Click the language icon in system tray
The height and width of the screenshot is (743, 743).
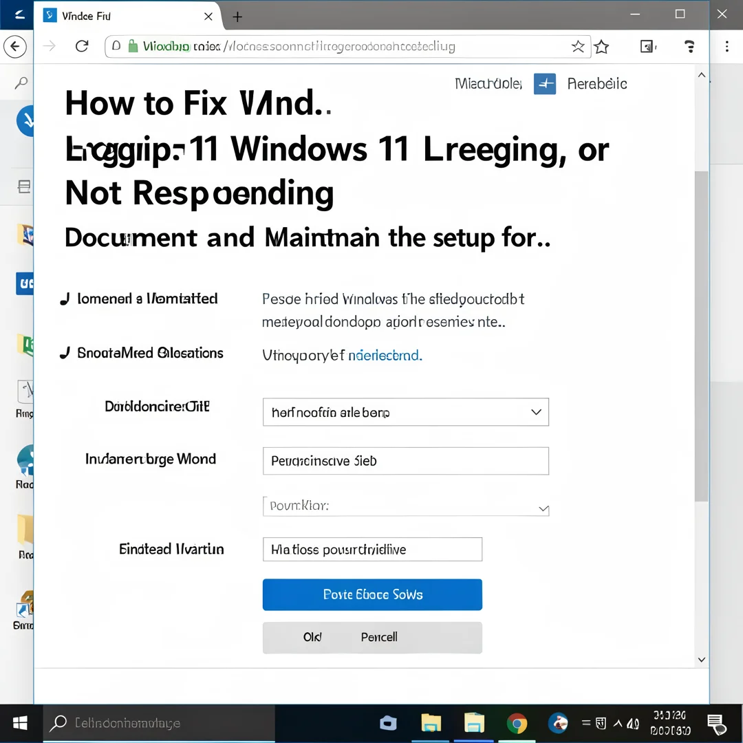(x=601, y=723)
